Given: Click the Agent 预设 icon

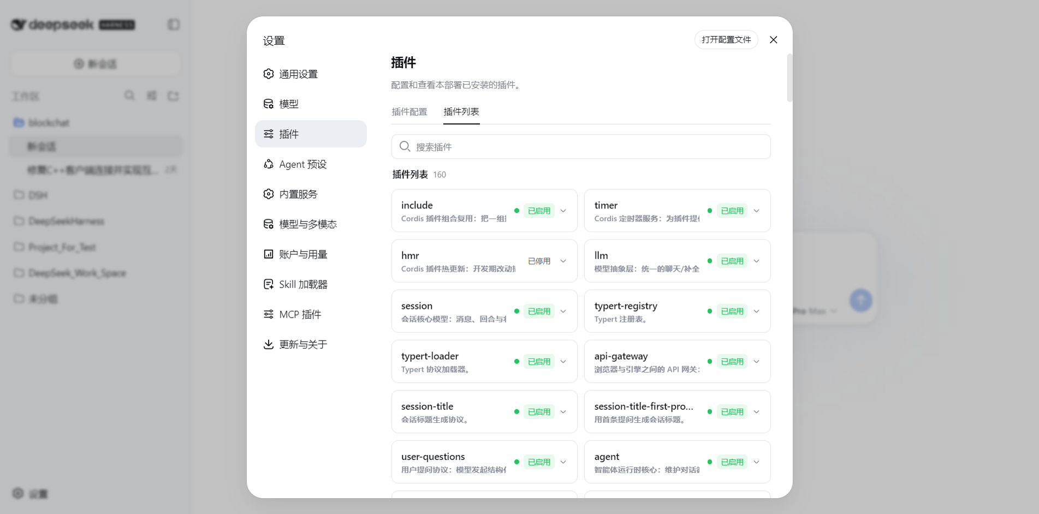Looking at the screenshot, I should tap(268, 164).
